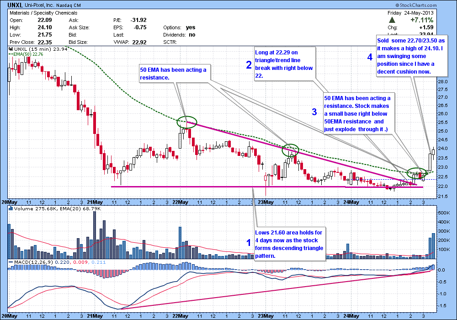457x320 pixels.
Task: Click the volume bars icon beside Volume legend
Action: [11, 208]
